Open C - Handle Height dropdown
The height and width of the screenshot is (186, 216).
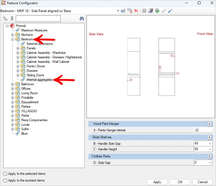coord(210,149)
